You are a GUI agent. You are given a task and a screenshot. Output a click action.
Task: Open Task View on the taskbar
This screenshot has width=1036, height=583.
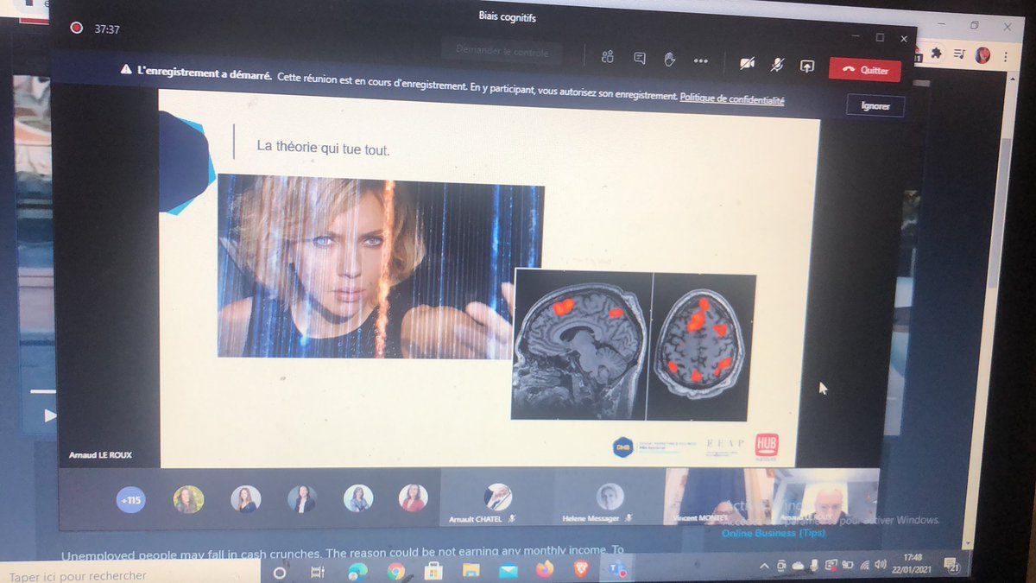pos(317,572)
